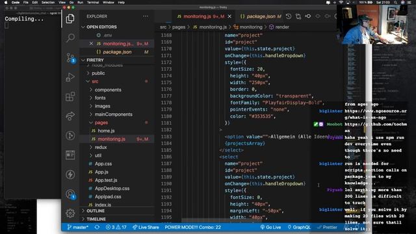The image size is (416, 234).
Task: Open Spotlight search in macOS menu bar
Action: pyautogui.click(x=395, y=3)
